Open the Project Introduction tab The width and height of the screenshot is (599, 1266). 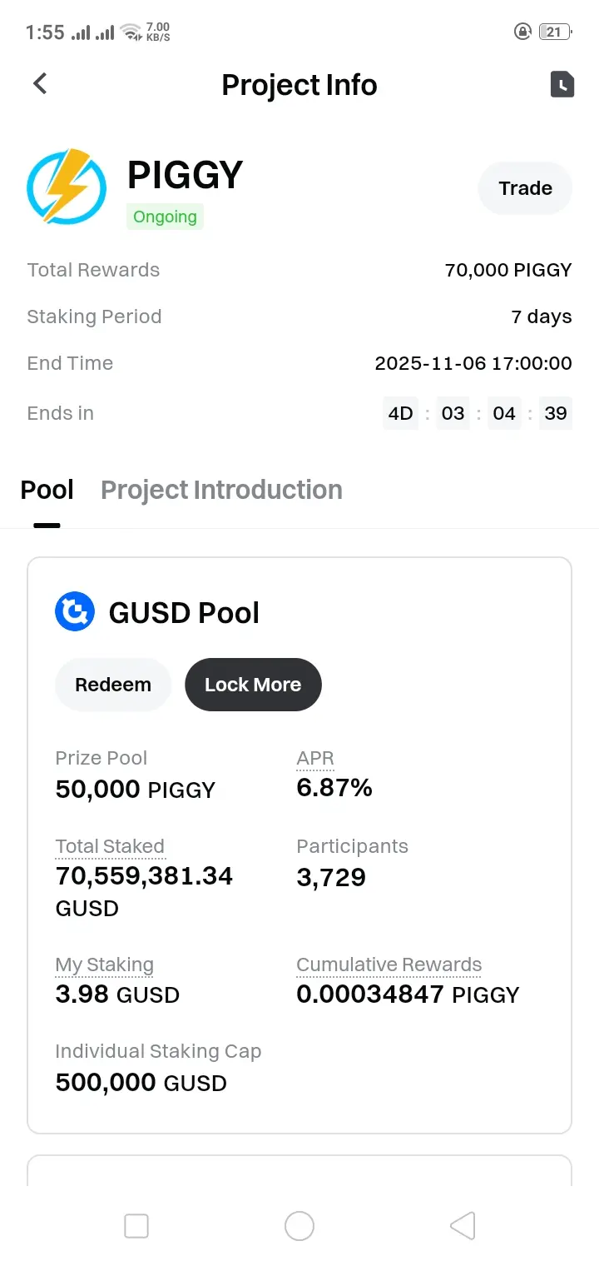pos(221,490)
